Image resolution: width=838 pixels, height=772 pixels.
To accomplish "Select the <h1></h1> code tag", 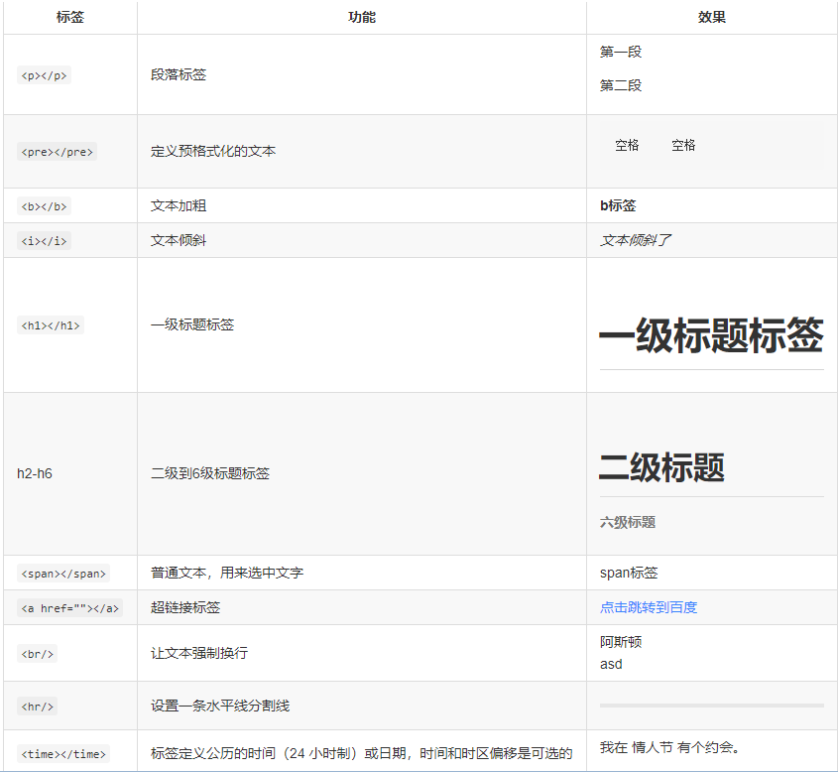I will (x=51, y=325).
